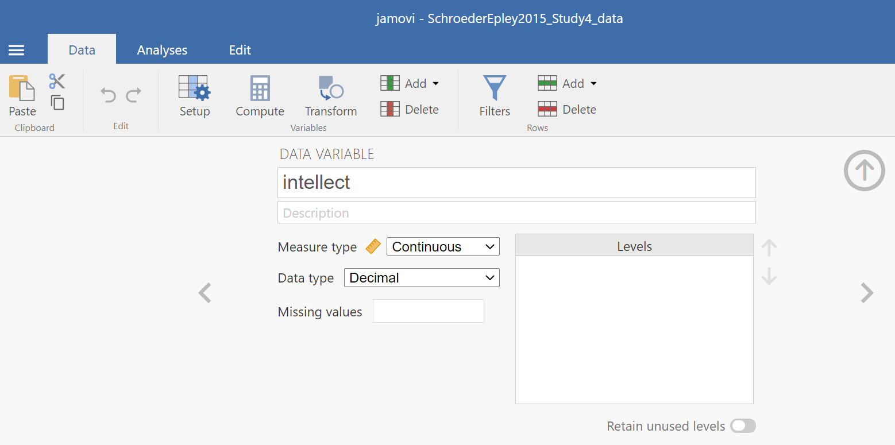Image resolution: width=895 pixels, height=445 pixels.
Task: Open the Filters tool
Action: click(x=495, y=96)
